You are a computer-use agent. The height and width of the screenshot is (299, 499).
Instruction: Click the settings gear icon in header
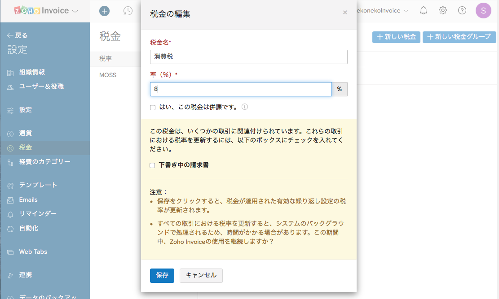click(x=442, y=10)
